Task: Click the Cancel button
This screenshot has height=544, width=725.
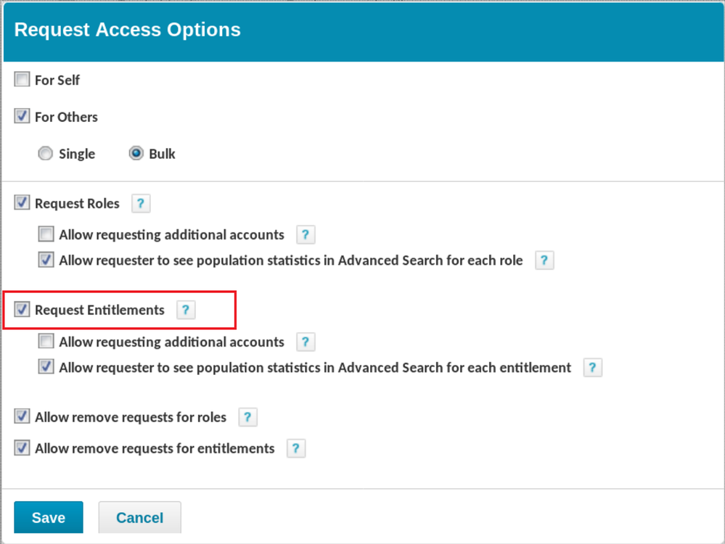Action: pos(139,517)
